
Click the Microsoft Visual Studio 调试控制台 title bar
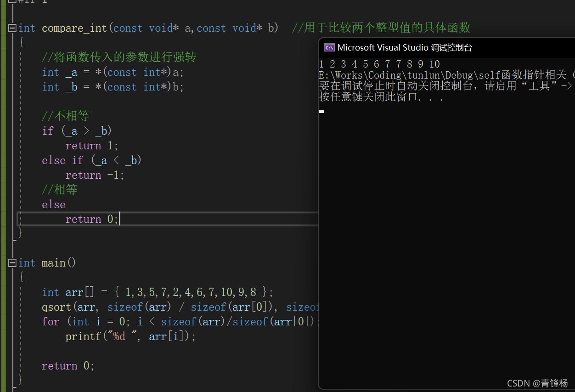click(446, 47)
